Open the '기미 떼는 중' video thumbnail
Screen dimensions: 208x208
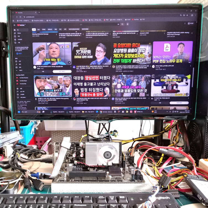click(x=52, y=54)
